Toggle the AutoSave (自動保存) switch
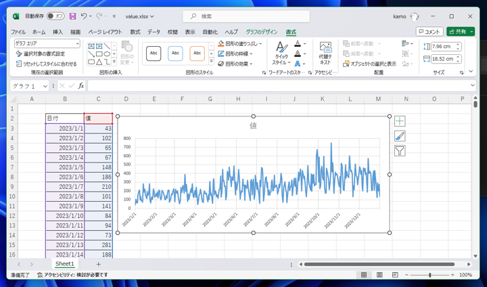487x287 pixels. coord(55,16)
